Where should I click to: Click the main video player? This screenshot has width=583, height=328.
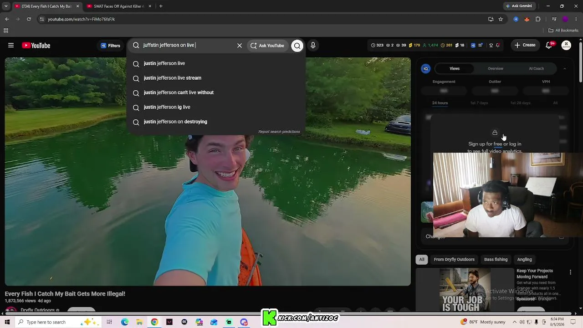point(208,172)
